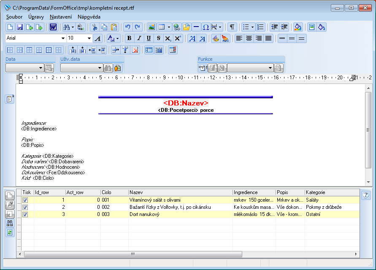Viewport: 376px width, 270px height.
Task: Expand the Funkce dropdown
Action: pyautogui.click(x=270, y=68)
